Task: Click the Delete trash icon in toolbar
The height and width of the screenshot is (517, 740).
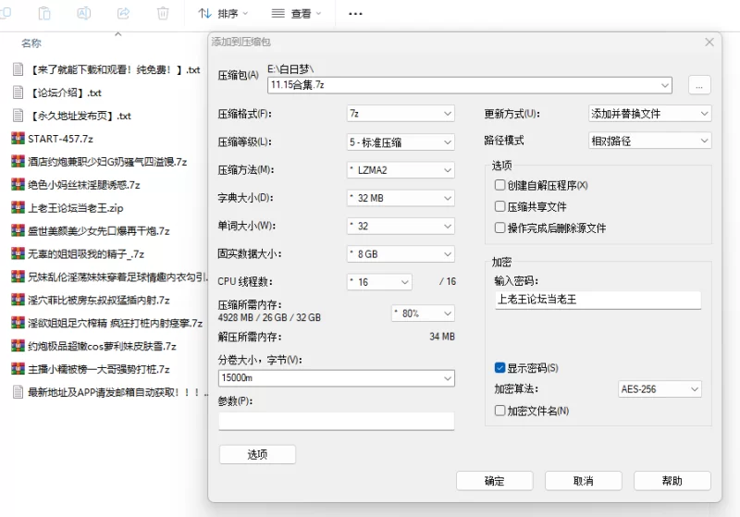Action: [x=163, y=14]
